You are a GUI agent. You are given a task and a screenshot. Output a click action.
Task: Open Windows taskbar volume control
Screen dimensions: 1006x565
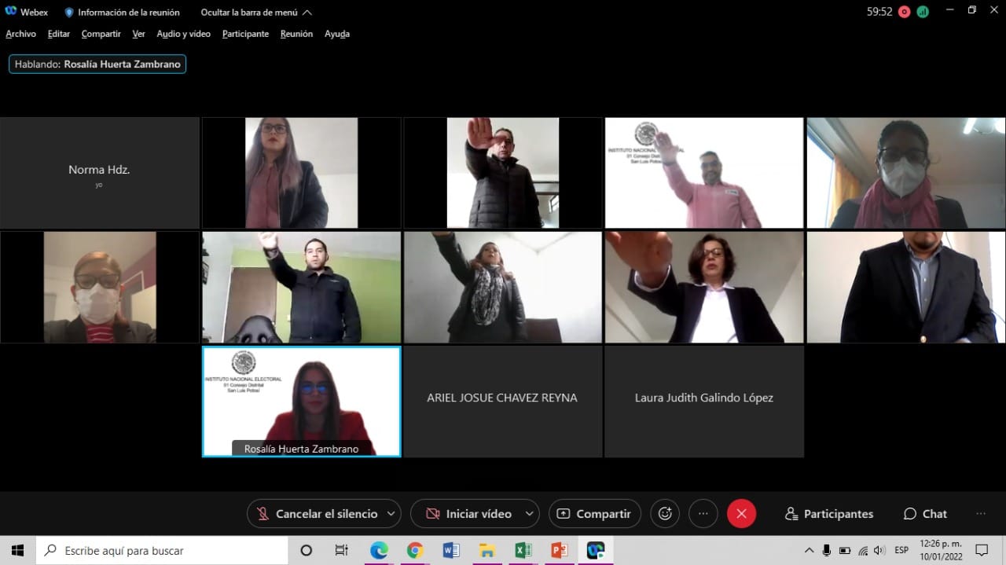tap(879, 550)
